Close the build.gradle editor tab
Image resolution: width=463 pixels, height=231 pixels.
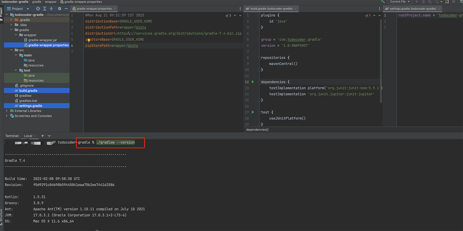[x=296, y=9]
